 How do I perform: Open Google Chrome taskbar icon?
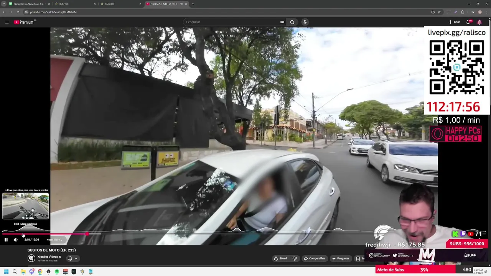pyautogui.click(x=40, y=271)
